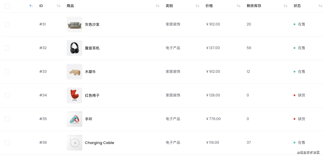The width and height of the screenshot is (323, 157).
Task: Click the 商品 column header label
Action: tap(70, 6)
